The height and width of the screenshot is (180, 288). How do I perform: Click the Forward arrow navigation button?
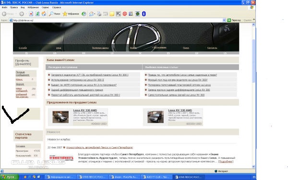pos(22,14)
